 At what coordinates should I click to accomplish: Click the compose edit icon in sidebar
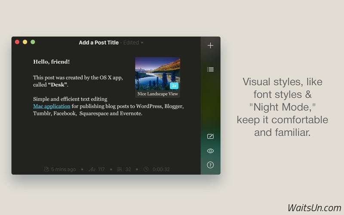click(210, 136)
